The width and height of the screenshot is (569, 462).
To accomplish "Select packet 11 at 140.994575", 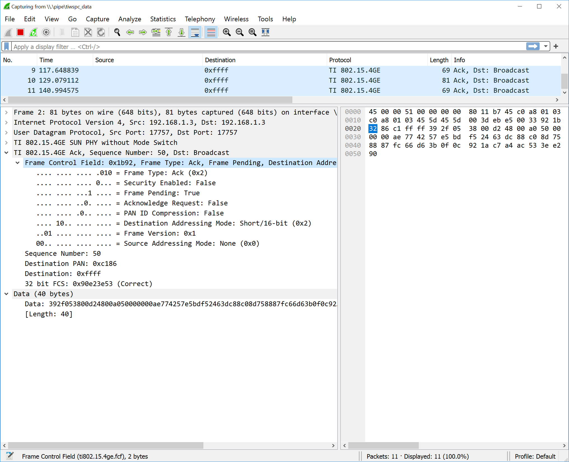I will (281, 90).
